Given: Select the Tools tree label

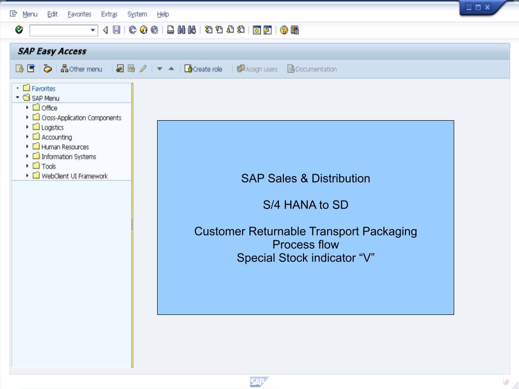Looking at the screenshot, I should tap(49, 166).
